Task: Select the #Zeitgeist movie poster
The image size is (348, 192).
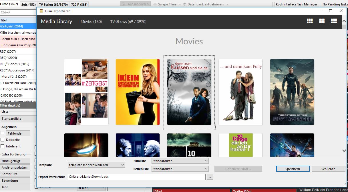Action: tap(86, 92)
